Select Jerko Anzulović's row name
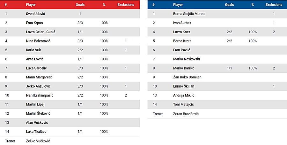This screenshot has width=287, height=145. pyautogui.click(x=38, y=86)
